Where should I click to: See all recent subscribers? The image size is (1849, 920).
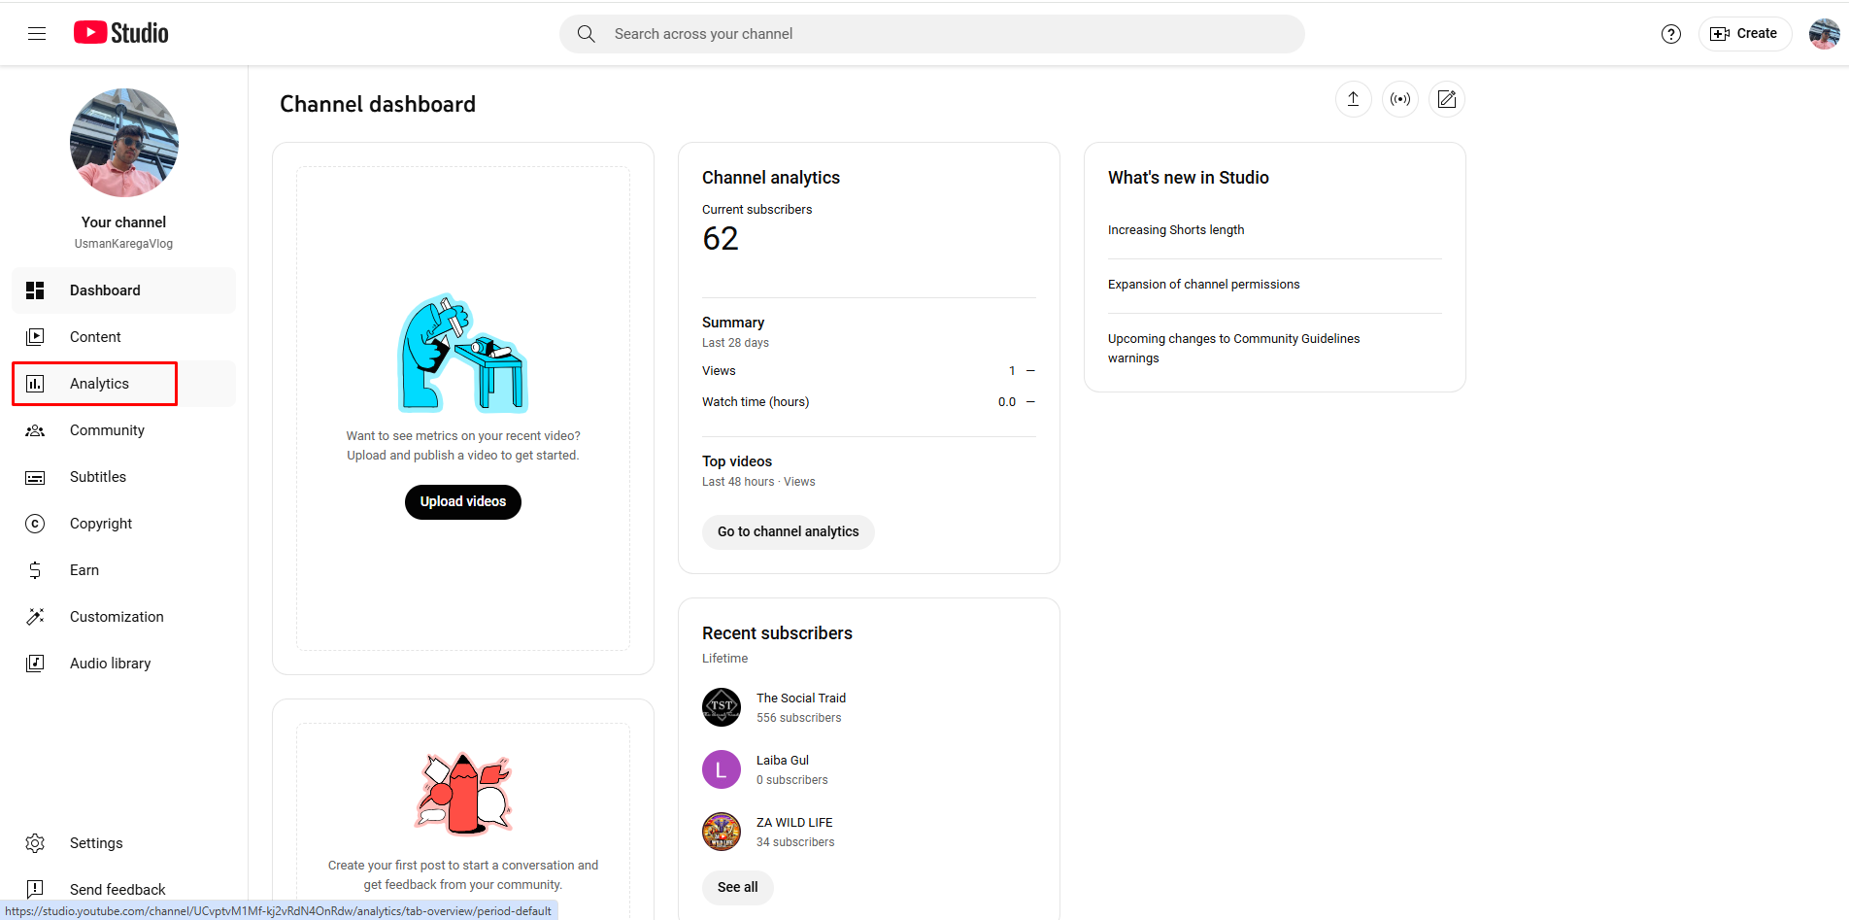point(737,887)
